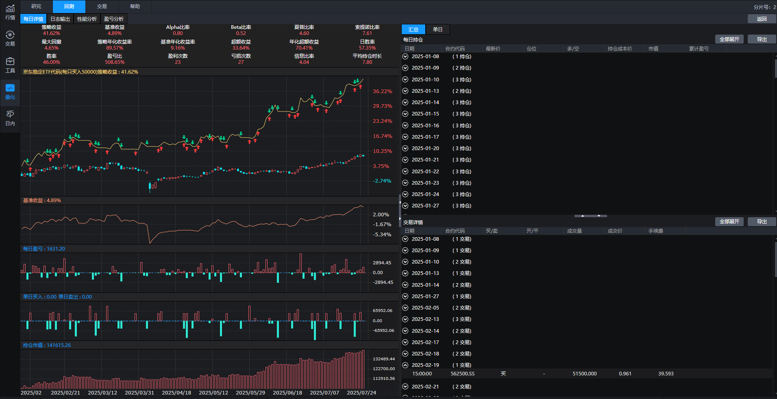Switch to 单日 single-day view
777x399 pixels.
tap(437, 29)
